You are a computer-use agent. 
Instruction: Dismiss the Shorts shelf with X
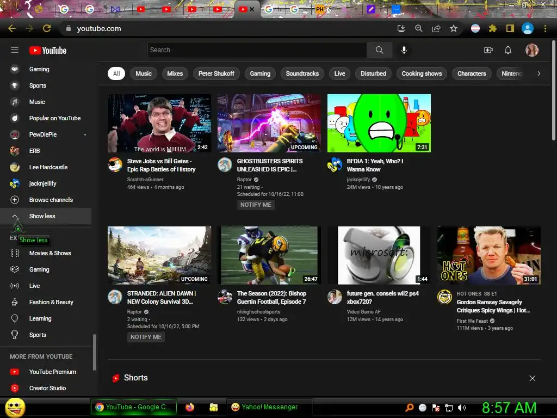click(532, 378)
